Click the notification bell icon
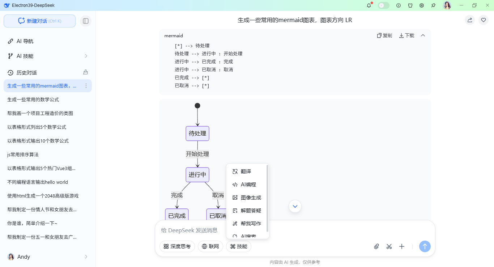The height and width of the screenshot is (267, 494). [x=369, y=5]
